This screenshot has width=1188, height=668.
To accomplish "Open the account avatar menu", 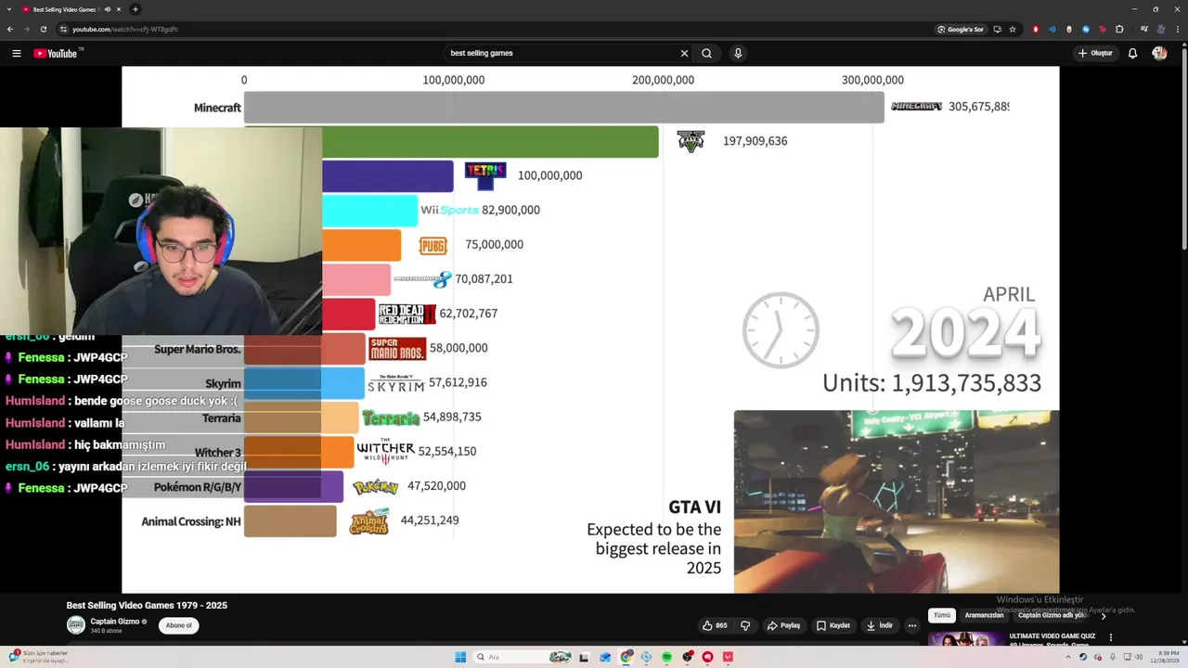I will coord(1159,53).
